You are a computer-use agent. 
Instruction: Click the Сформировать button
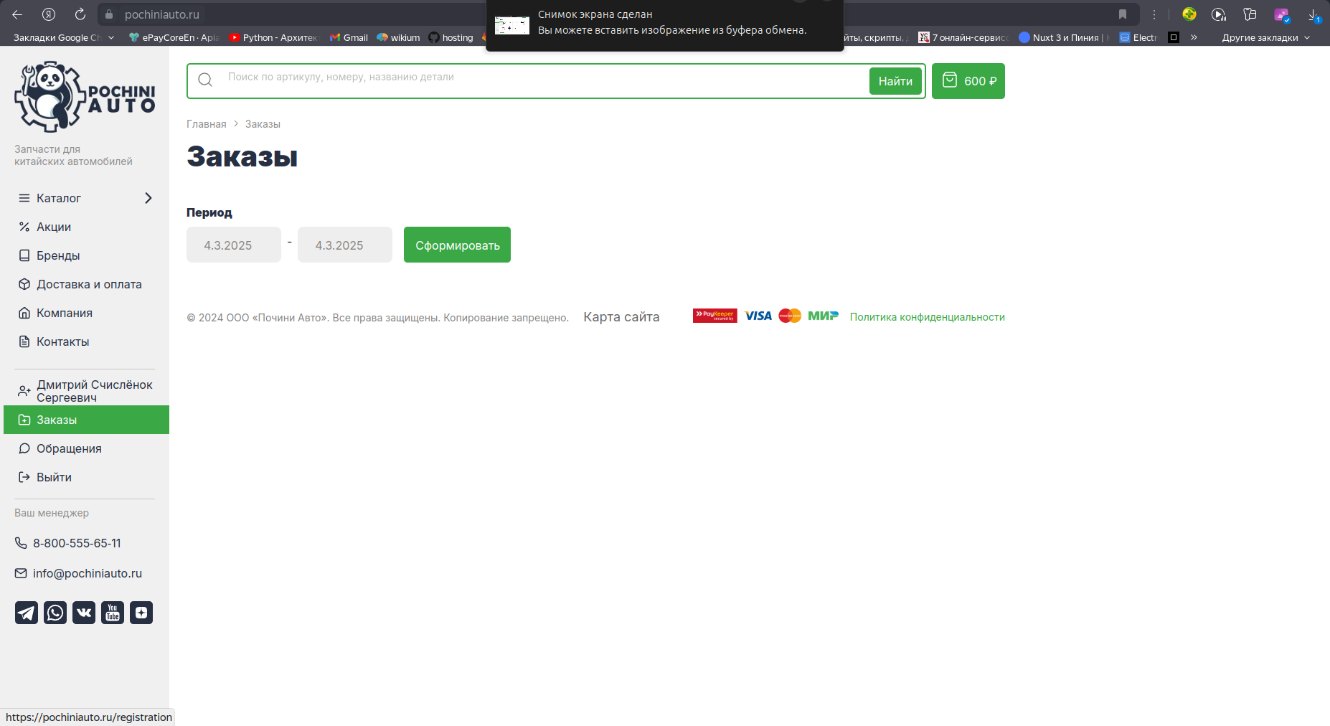pyautogui.click(x=457, y=245)
